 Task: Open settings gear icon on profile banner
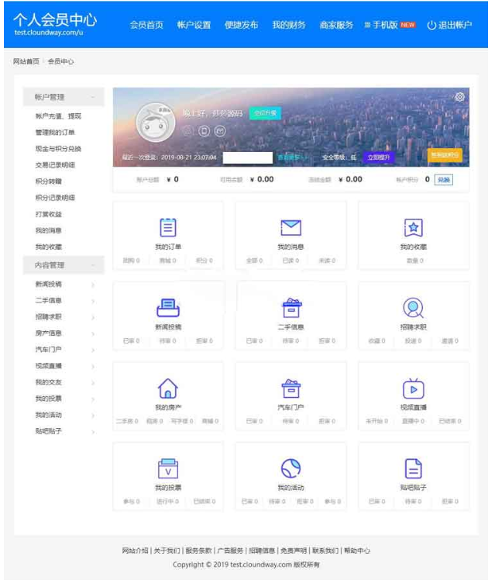459,97
